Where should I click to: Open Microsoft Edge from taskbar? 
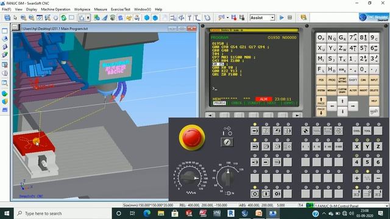[x=146, y=214]
